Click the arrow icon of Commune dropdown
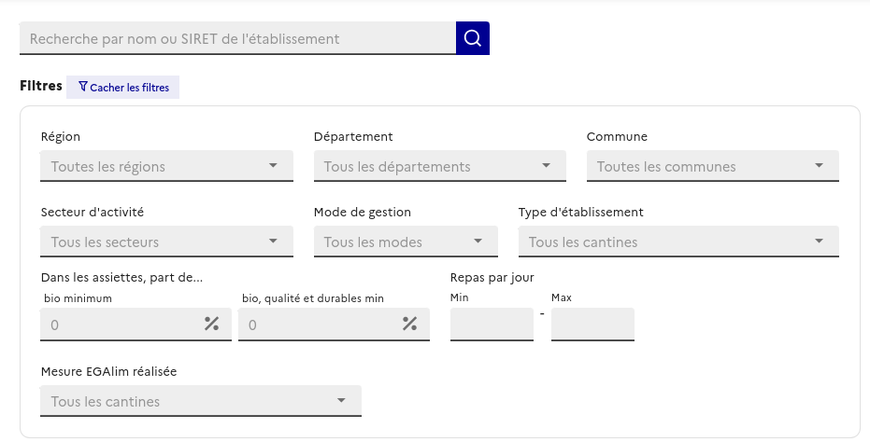Viewport: 870px width, 442px height. 819,166
